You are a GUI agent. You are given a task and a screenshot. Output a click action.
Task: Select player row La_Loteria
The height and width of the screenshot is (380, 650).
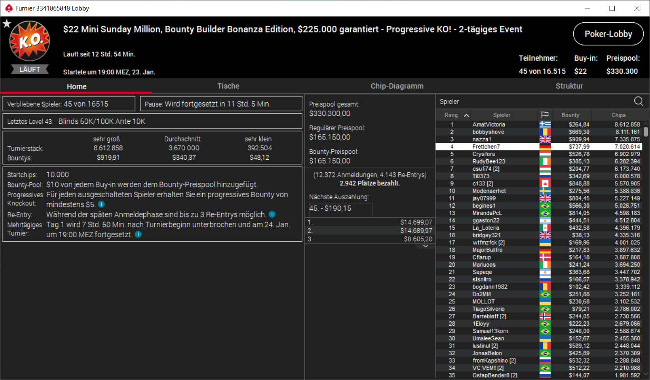[x=539, y=227]
